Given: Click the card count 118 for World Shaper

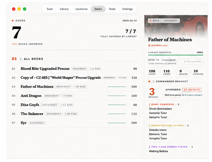Looking at the screenshot, I should [134, 78].
